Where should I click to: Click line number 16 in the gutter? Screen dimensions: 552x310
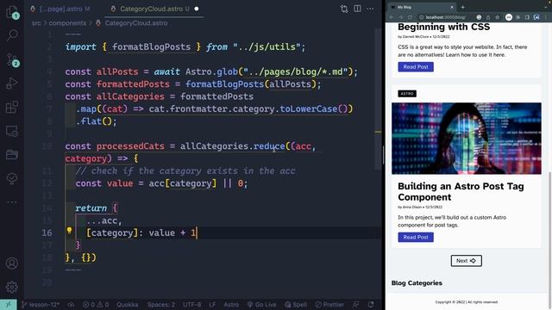pyautogui.click(x=47, y=232)
